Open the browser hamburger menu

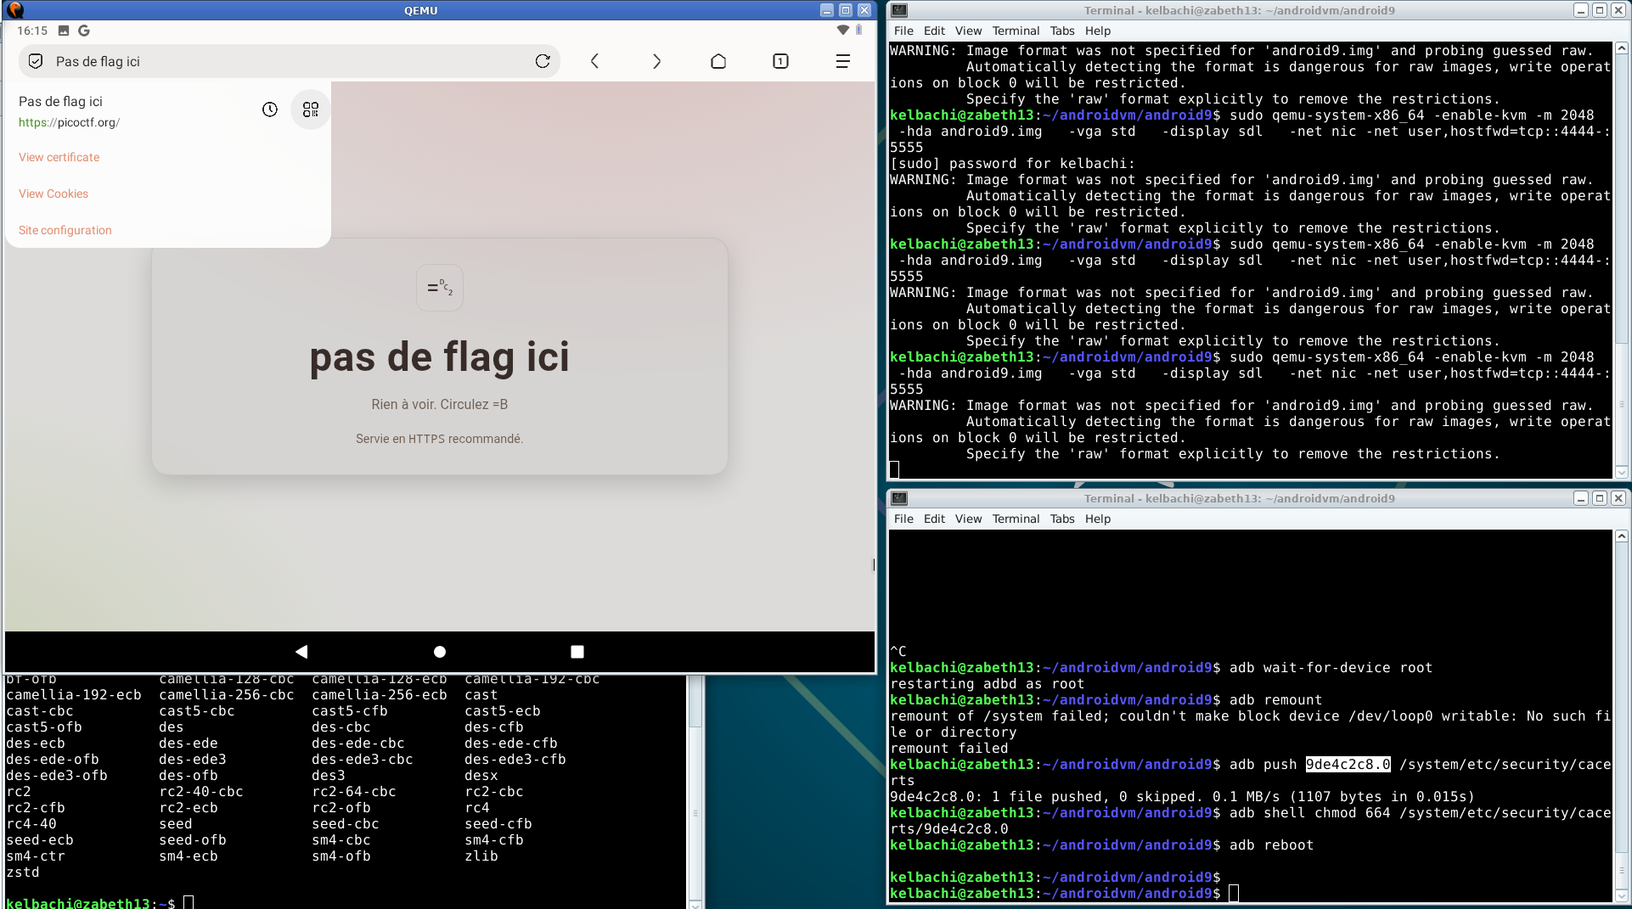click(x=842, y=61)
